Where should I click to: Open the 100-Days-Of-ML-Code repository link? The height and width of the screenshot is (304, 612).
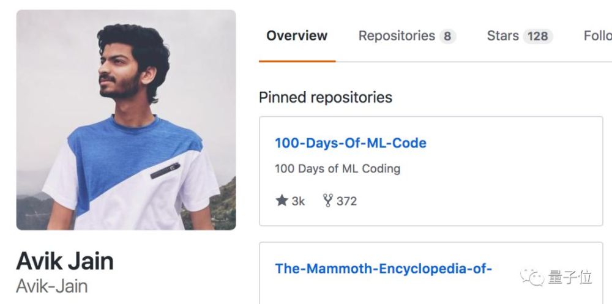coord(351,143)
